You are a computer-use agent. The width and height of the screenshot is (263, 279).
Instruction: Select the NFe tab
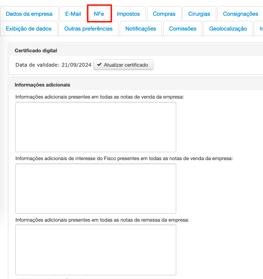tap(99, 14)
